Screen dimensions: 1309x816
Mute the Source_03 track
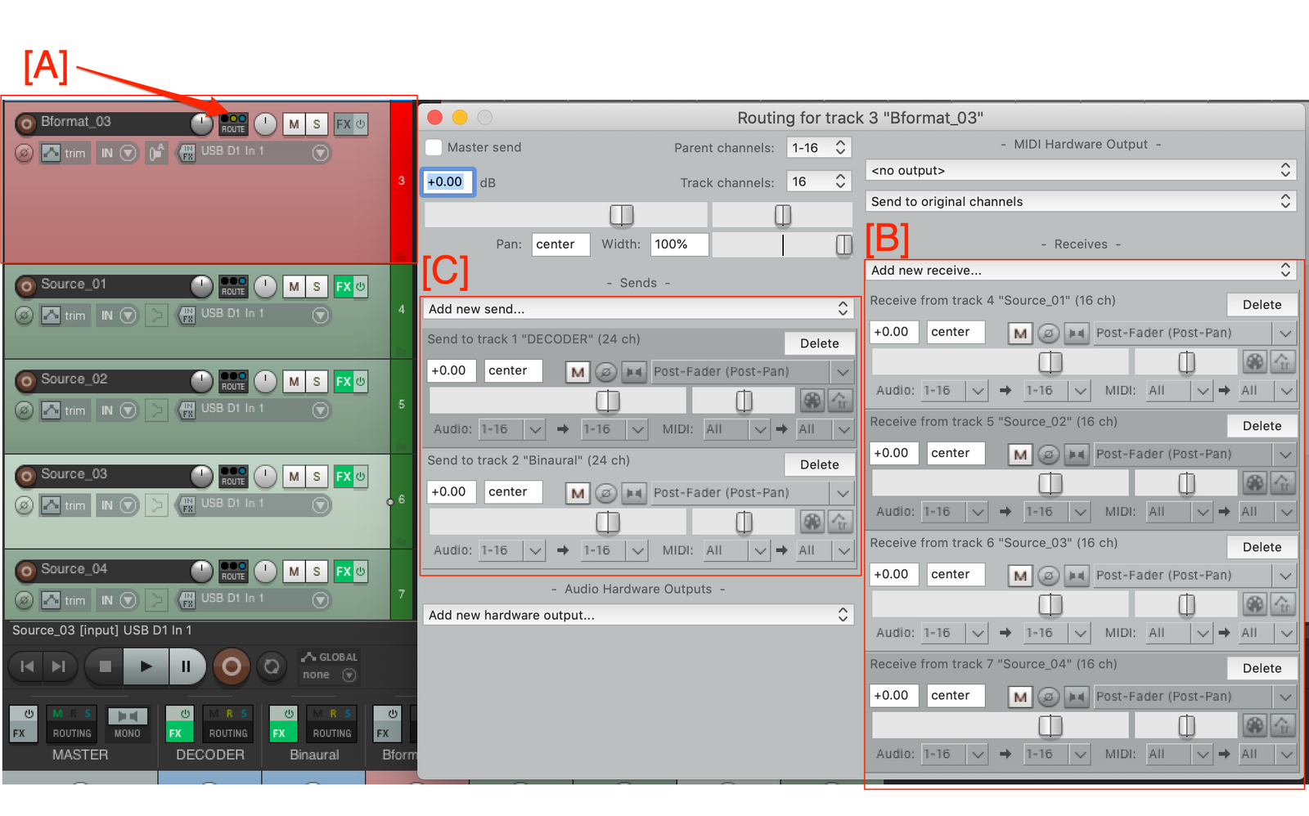coord(294,477)
